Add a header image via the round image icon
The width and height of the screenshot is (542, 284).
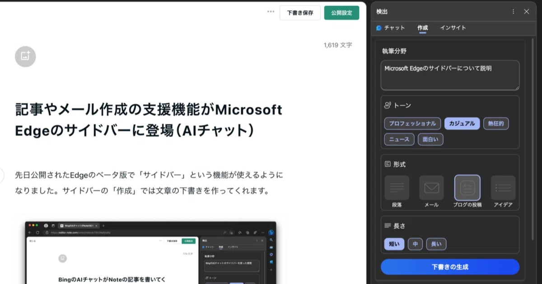(25, 57)
